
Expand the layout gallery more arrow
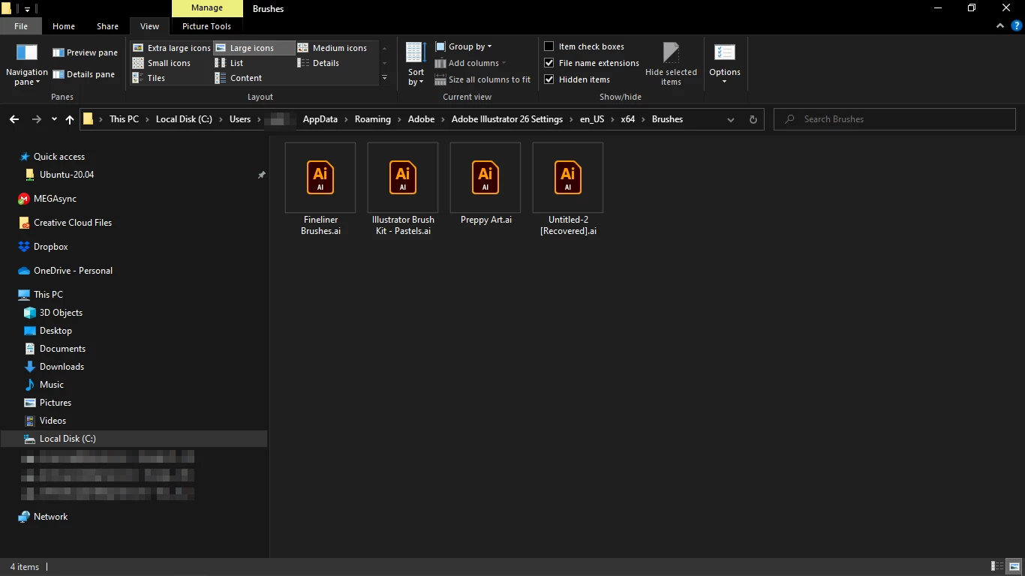point(384,78)
